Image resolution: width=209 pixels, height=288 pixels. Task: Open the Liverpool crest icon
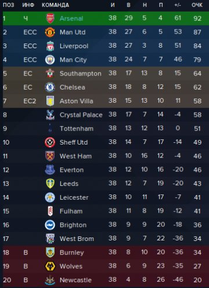[x=50, y=46]
